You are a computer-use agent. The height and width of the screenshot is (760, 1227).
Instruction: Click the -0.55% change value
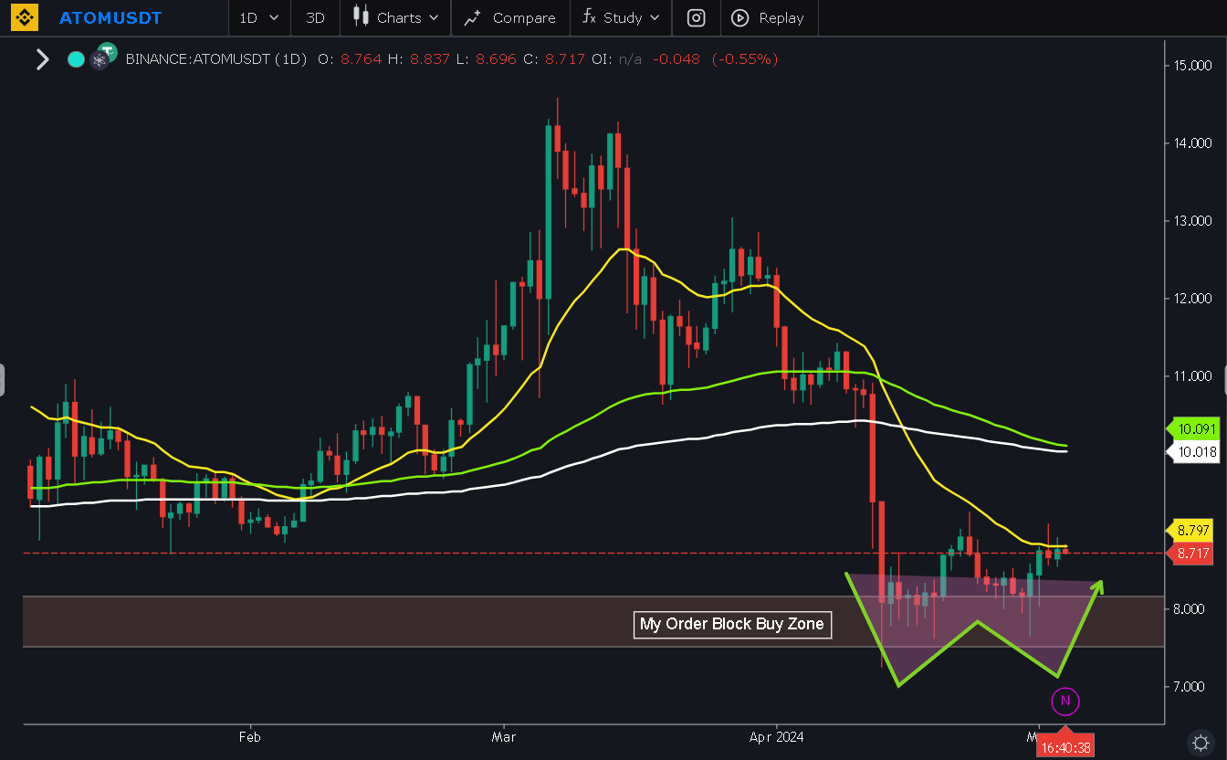pos(745,59)
